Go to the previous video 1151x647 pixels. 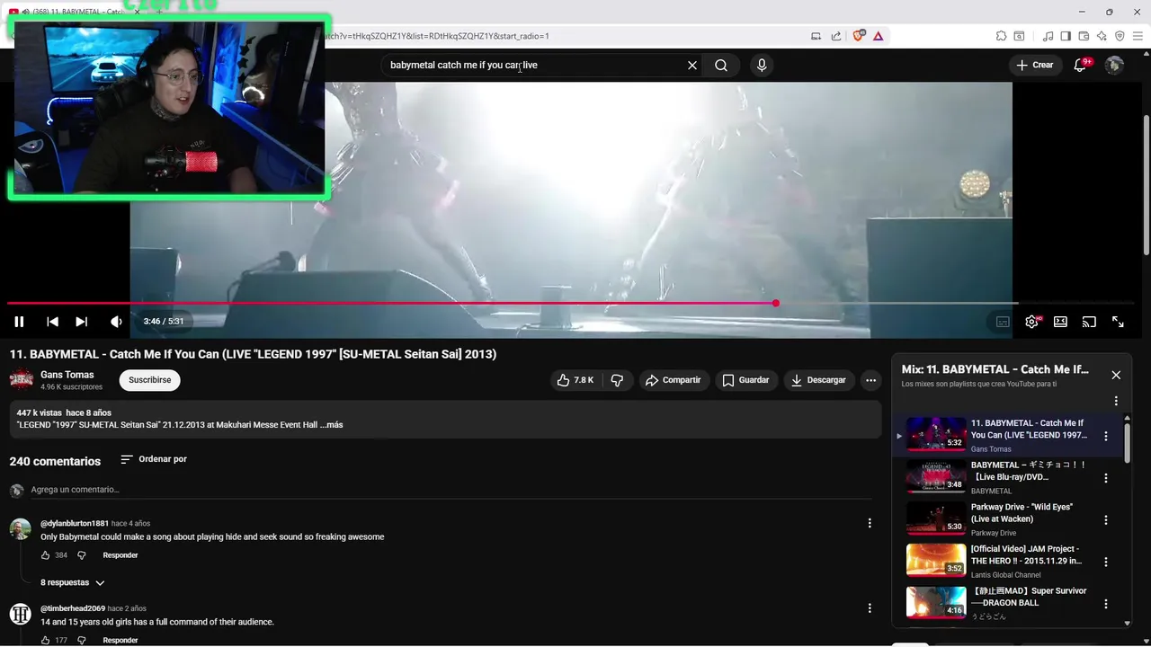(52, 322)
